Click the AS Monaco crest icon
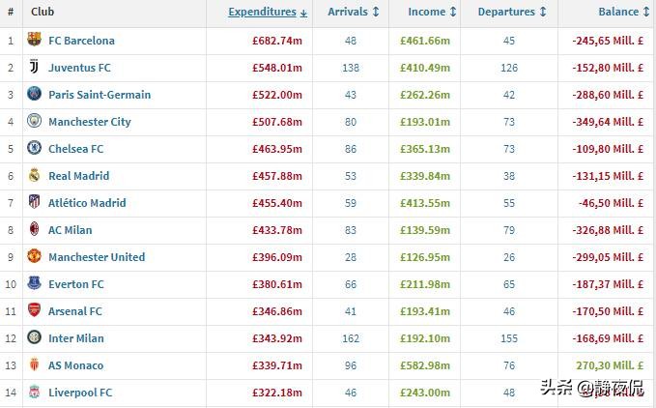This screenshot has width=656, height=408. click(x=35, y=365)
